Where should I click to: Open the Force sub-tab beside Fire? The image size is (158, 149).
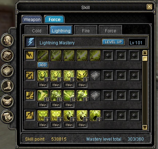pyautogui.click(x=110, y=31)
